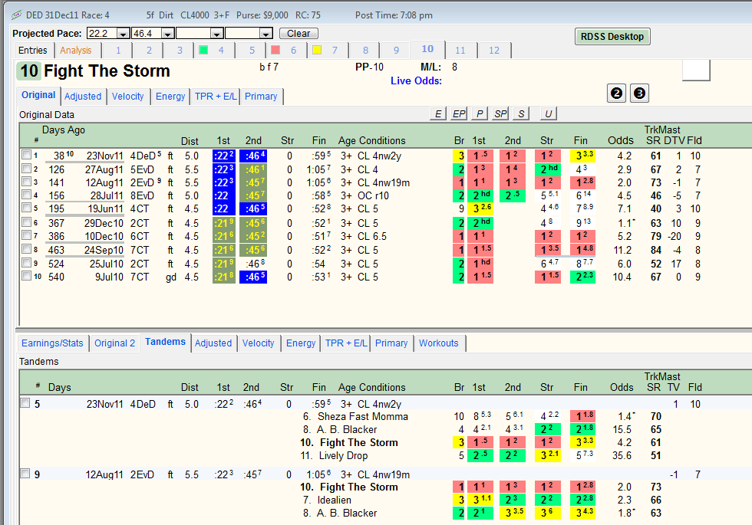Select horse tab 11

point(460,51)
